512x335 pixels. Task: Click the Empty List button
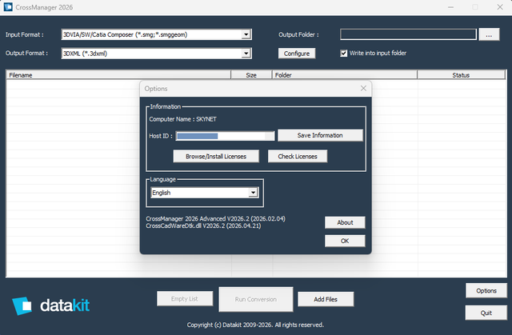185,298
